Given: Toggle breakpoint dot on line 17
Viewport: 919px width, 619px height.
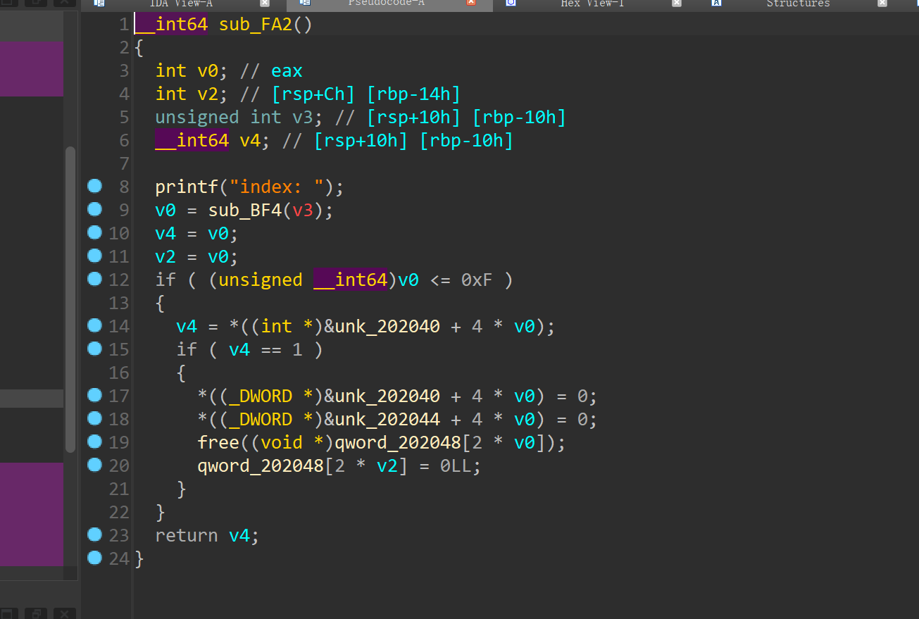Looking at the screenshot, I should point(94,395).
